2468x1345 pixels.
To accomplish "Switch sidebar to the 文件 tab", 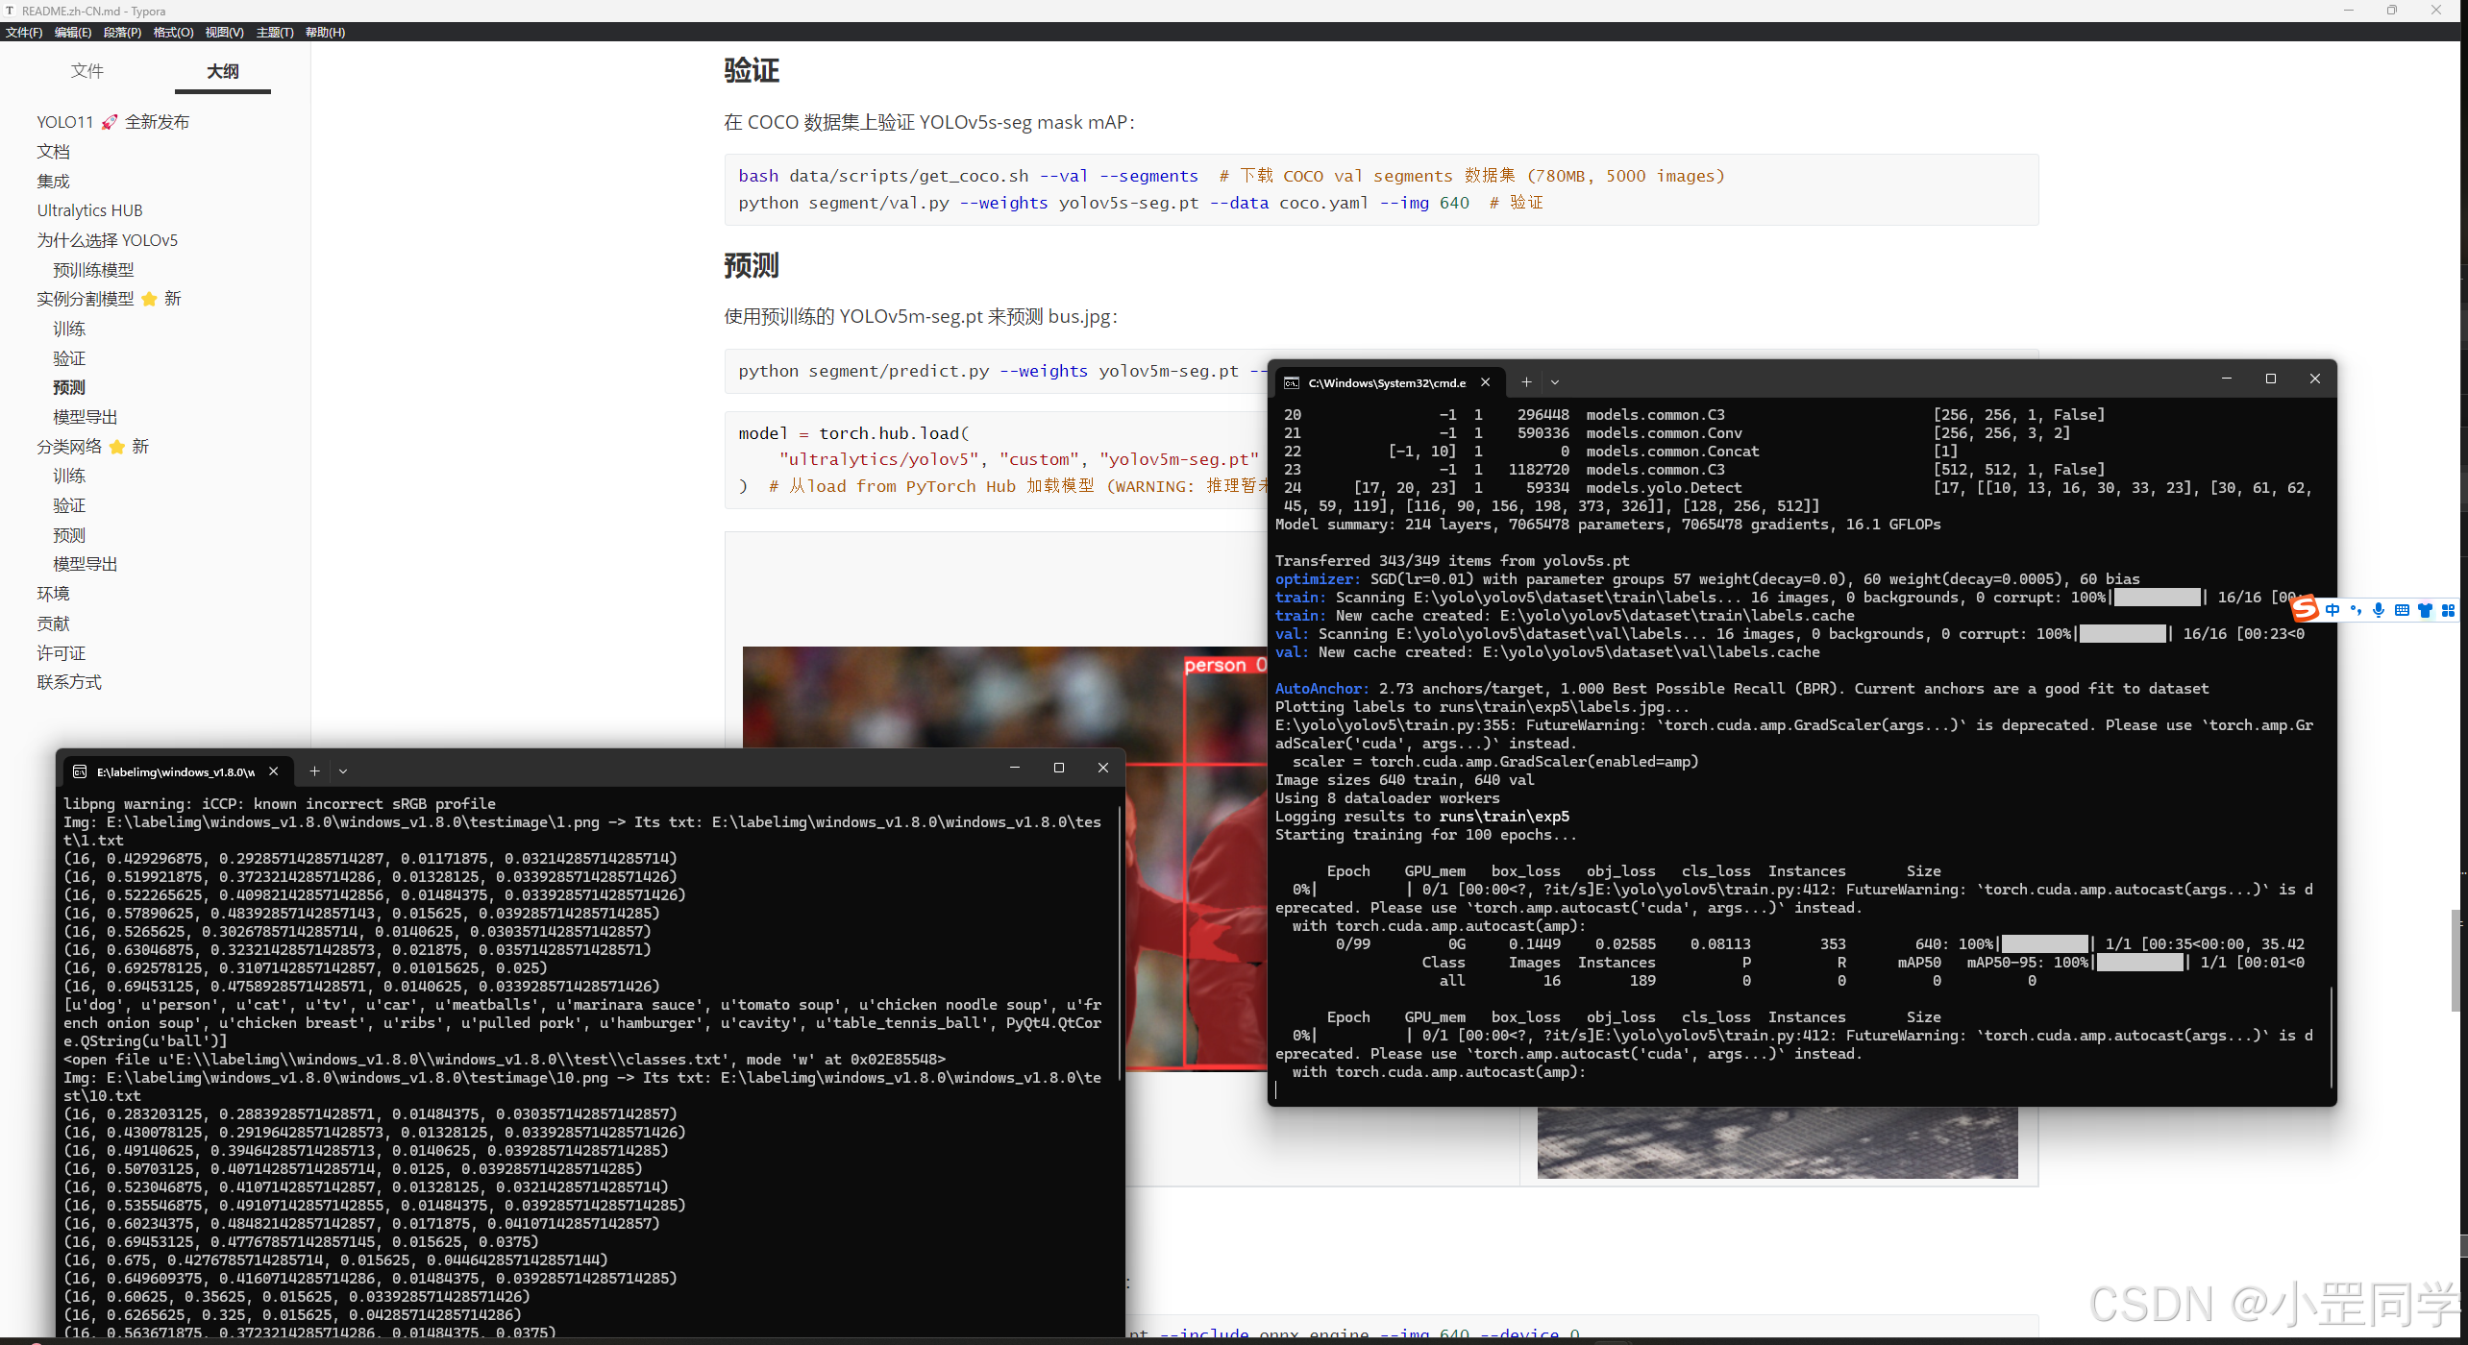I will click(x=87, y=71).
